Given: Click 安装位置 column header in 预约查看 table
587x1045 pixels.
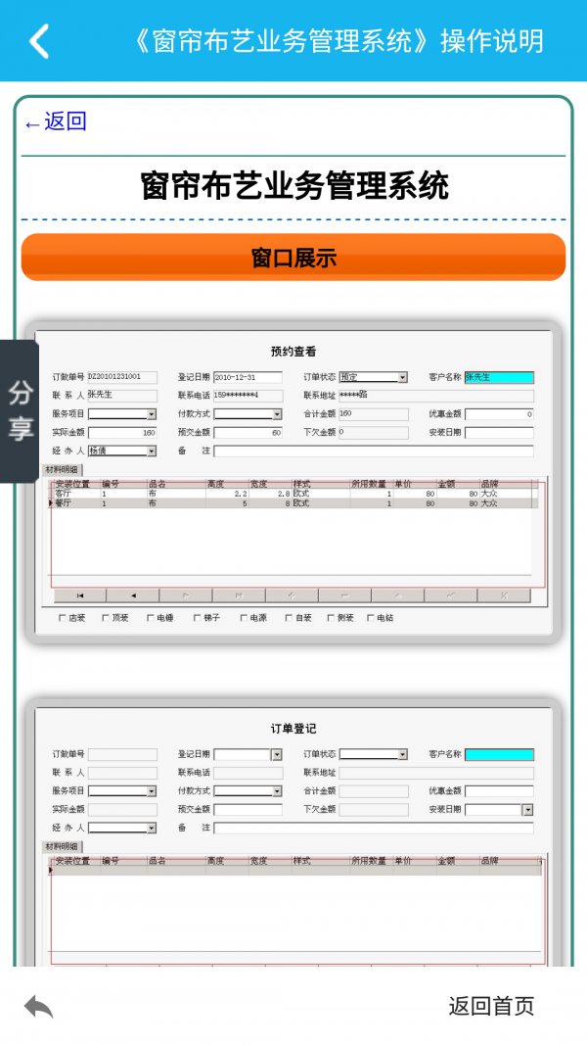Looking at the screenshot, I should click(x=77, y=485).
